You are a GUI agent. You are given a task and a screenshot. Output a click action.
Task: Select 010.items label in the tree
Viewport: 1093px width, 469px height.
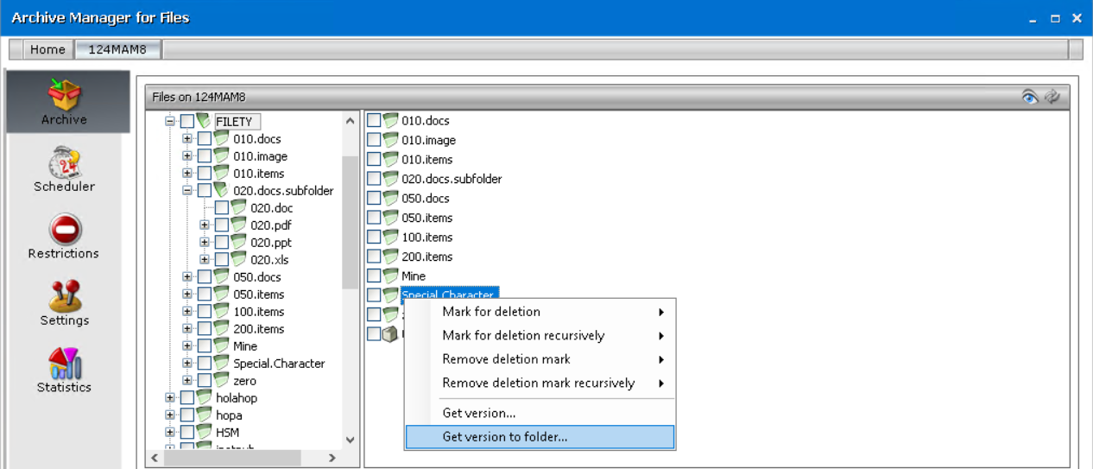[258, 174]
